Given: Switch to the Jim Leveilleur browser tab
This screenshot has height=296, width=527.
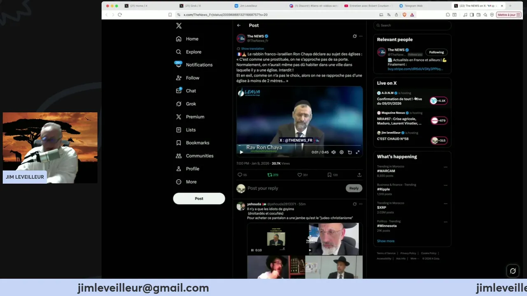Looking at the screenshot, I should coord(247,6).
